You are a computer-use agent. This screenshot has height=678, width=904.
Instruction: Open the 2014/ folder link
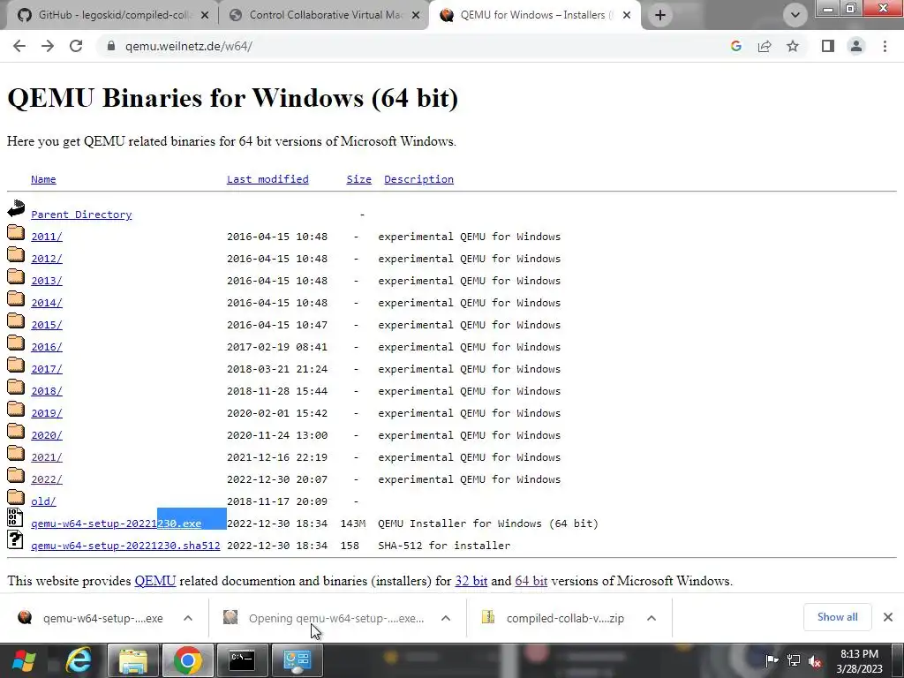click(47, 303)
